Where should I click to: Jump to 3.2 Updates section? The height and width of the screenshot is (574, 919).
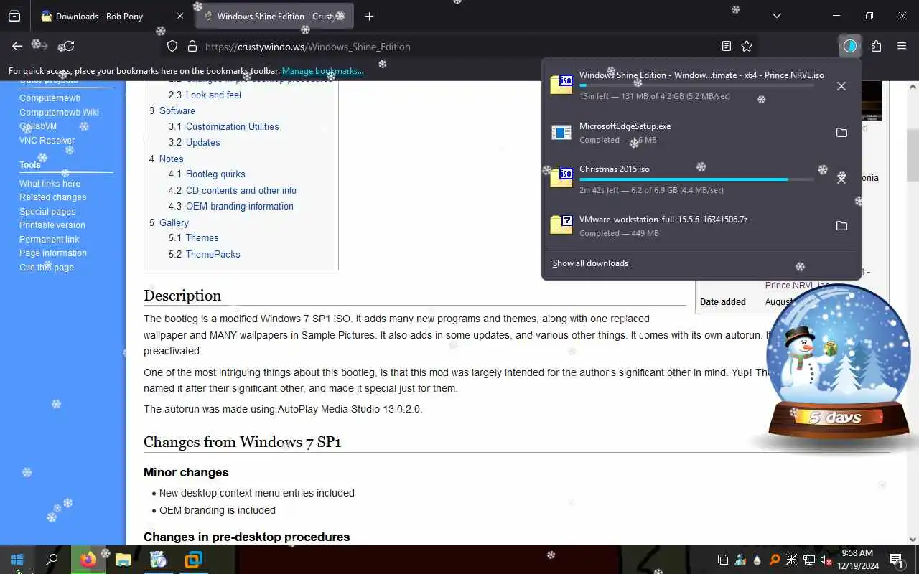(x=195, y=142)
